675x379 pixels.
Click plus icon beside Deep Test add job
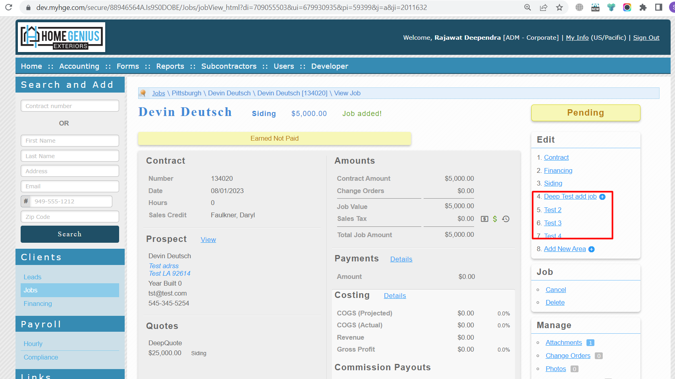click(x=602, y=197)
